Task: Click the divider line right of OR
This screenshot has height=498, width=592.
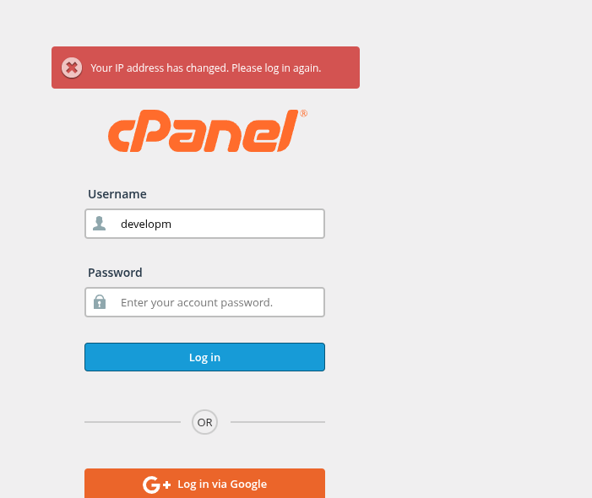Action: (x=277, y=422)
